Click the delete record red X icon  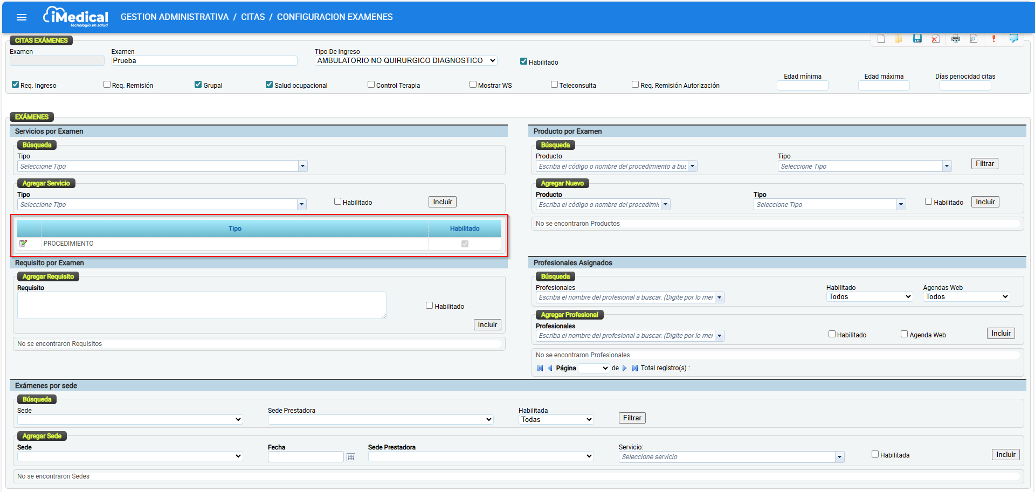pos(936,39)
